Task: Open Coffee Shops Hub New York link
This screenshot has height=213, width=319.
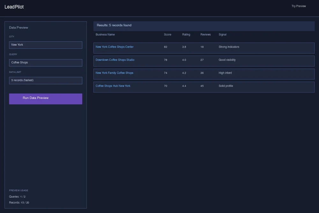Action: tap(113, 86)
